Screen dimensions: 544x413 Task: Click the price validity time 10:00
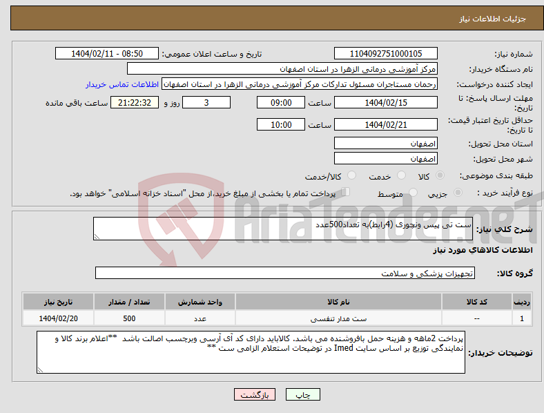(x=281, y=124)
